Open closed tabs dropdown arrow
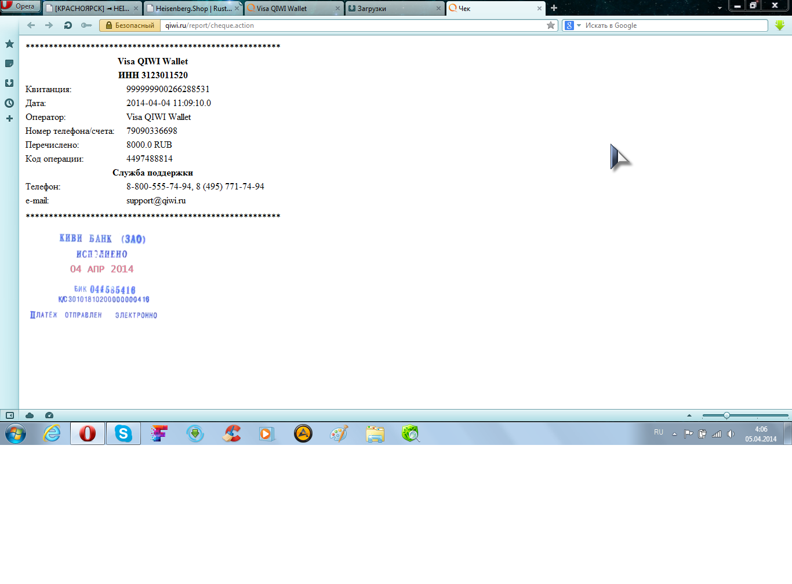792x584 pixels. click(x=720, y=8)
